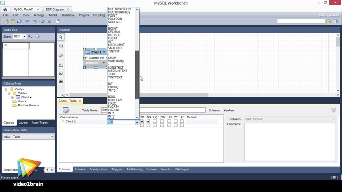Choose VARCHAR() from datatype list

click(x=116, y=61)
